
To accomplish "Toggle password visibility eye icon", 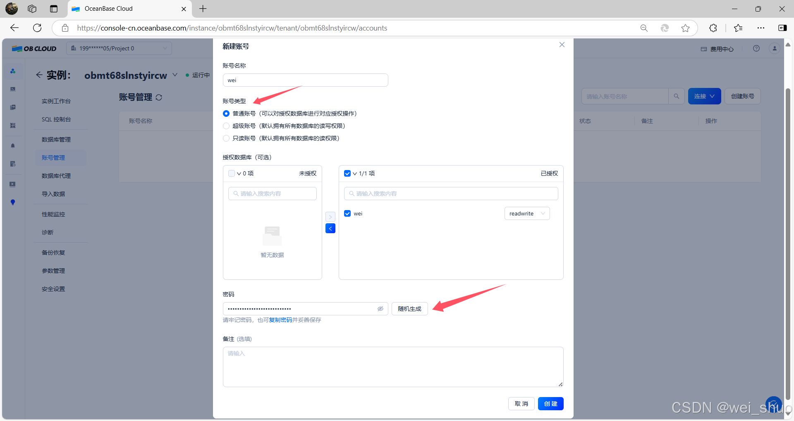I will 380,309.
